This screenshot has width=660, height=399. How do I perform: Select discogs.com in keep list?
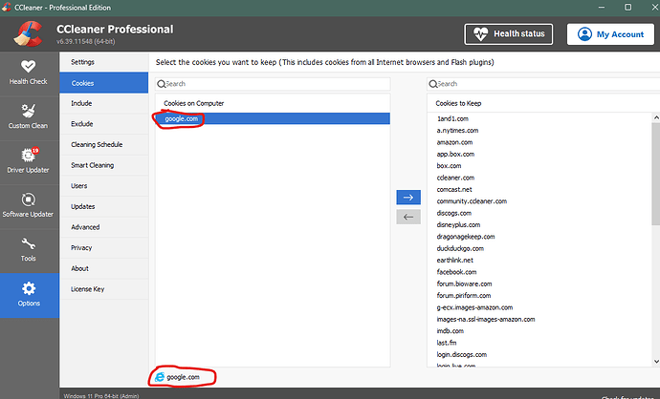point(453,213)
